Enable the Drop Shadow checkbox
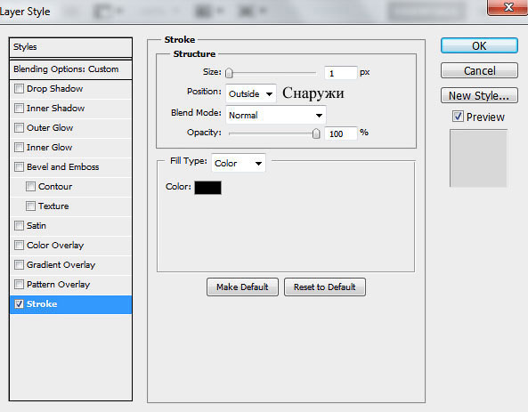 (x=20, y=89)
